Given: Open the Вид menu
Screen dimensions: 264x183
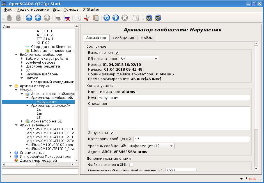Looking at the screenshot, I should [x=56, y=10].
